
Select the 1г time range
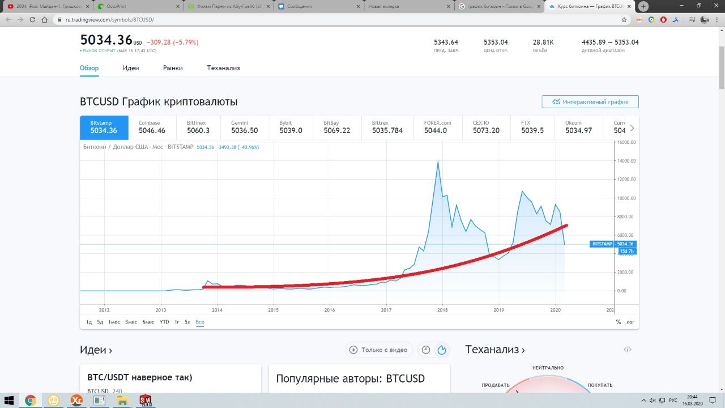tap(177, 322)
